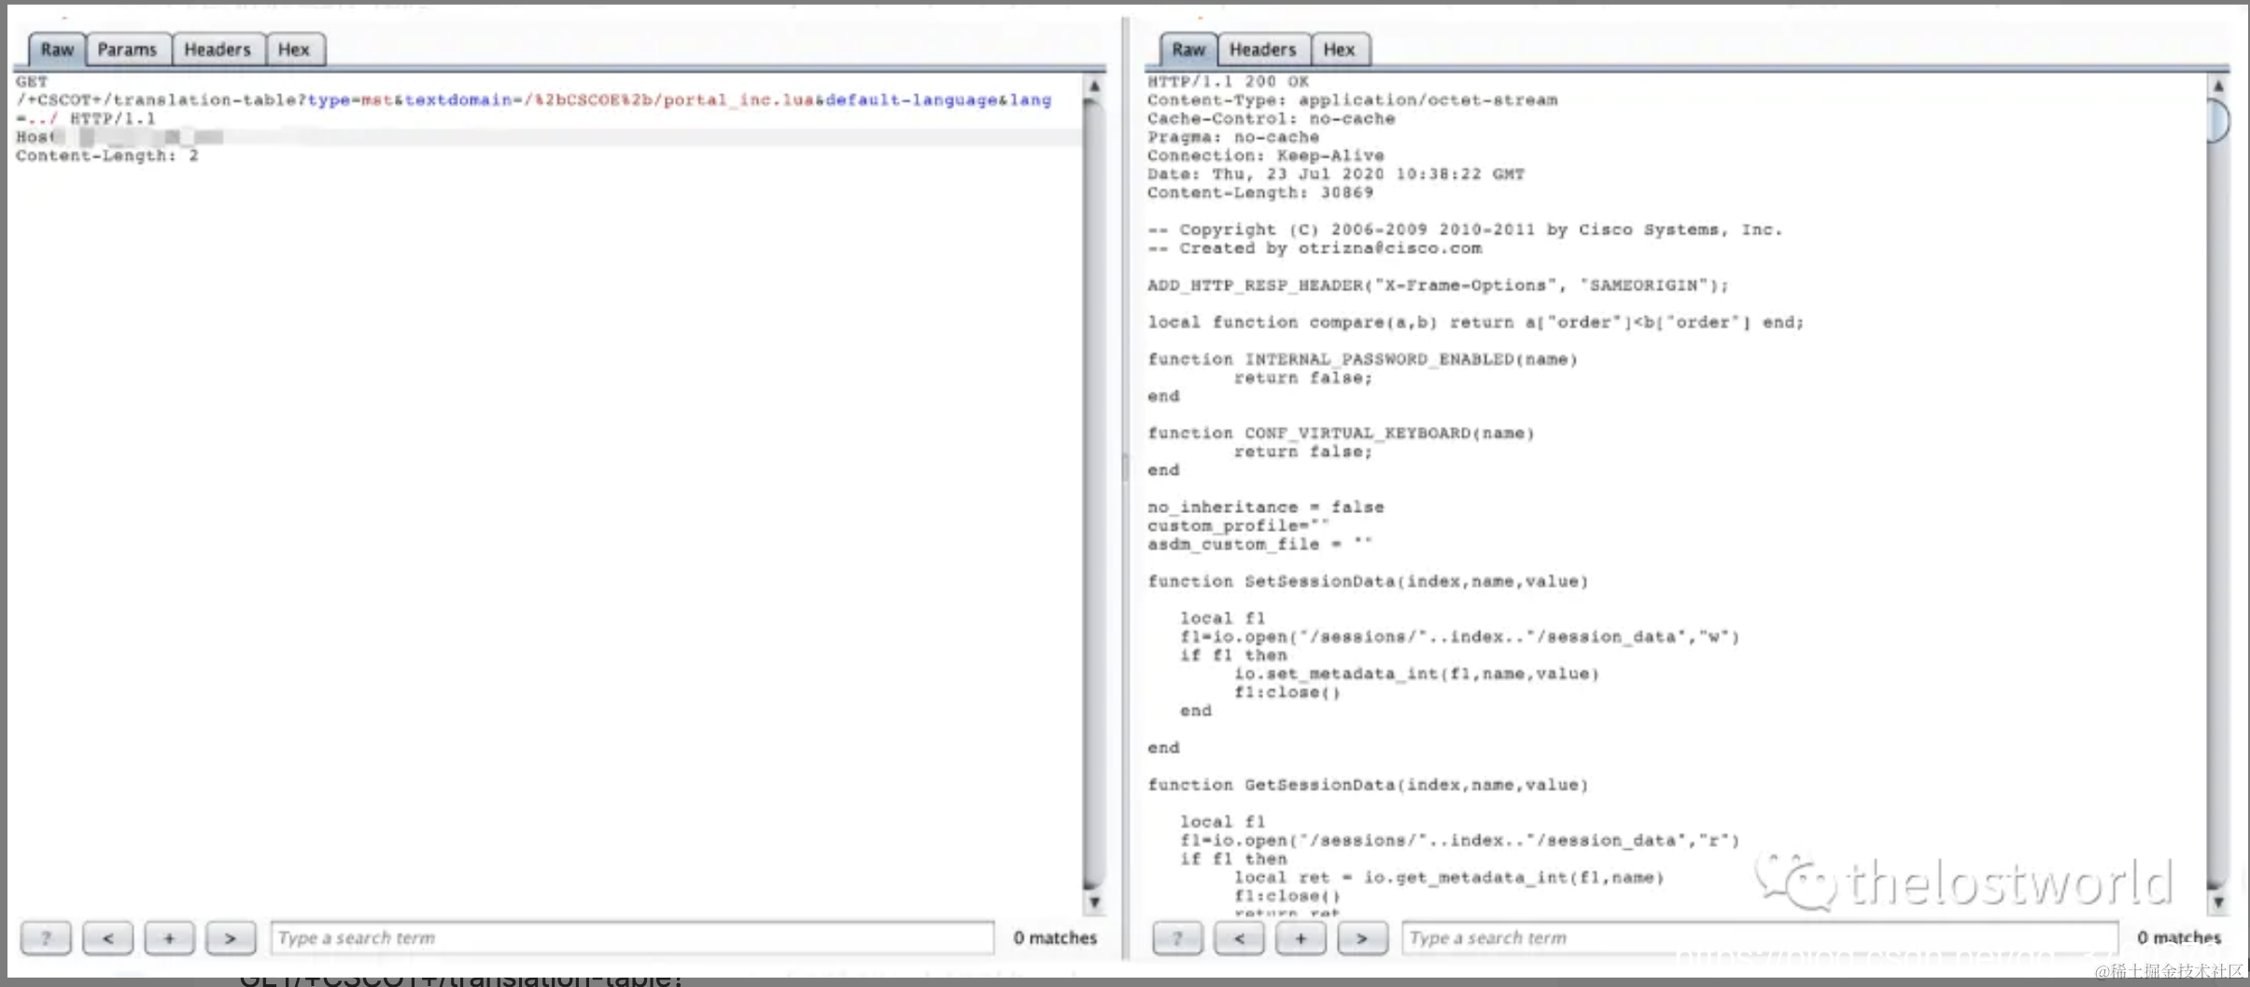
Task: Switch to response Headers tab
Action: point(1263,49)
